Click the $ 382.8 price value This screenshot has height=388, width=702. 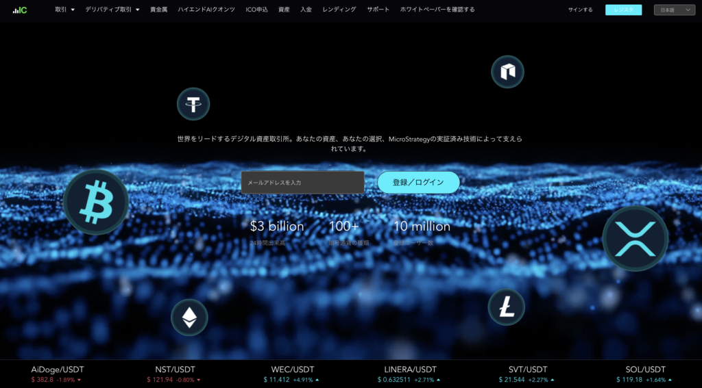(x=43, y=380)
